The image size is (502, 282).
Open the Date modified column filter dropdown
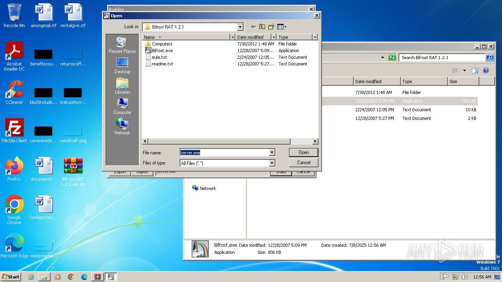(x=273, y=37)
